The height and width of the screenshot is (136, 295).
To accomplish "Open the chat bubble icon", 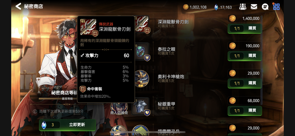I will click(x=265, y=7).
